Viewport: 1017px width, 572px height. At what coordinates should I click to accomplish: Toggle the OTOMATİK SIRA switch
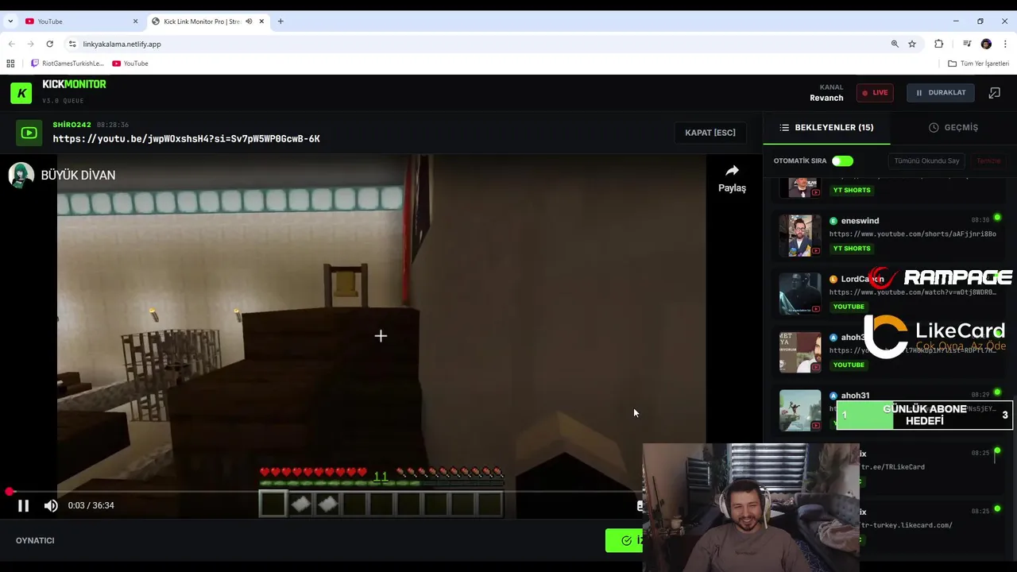(x=842, y=160)
